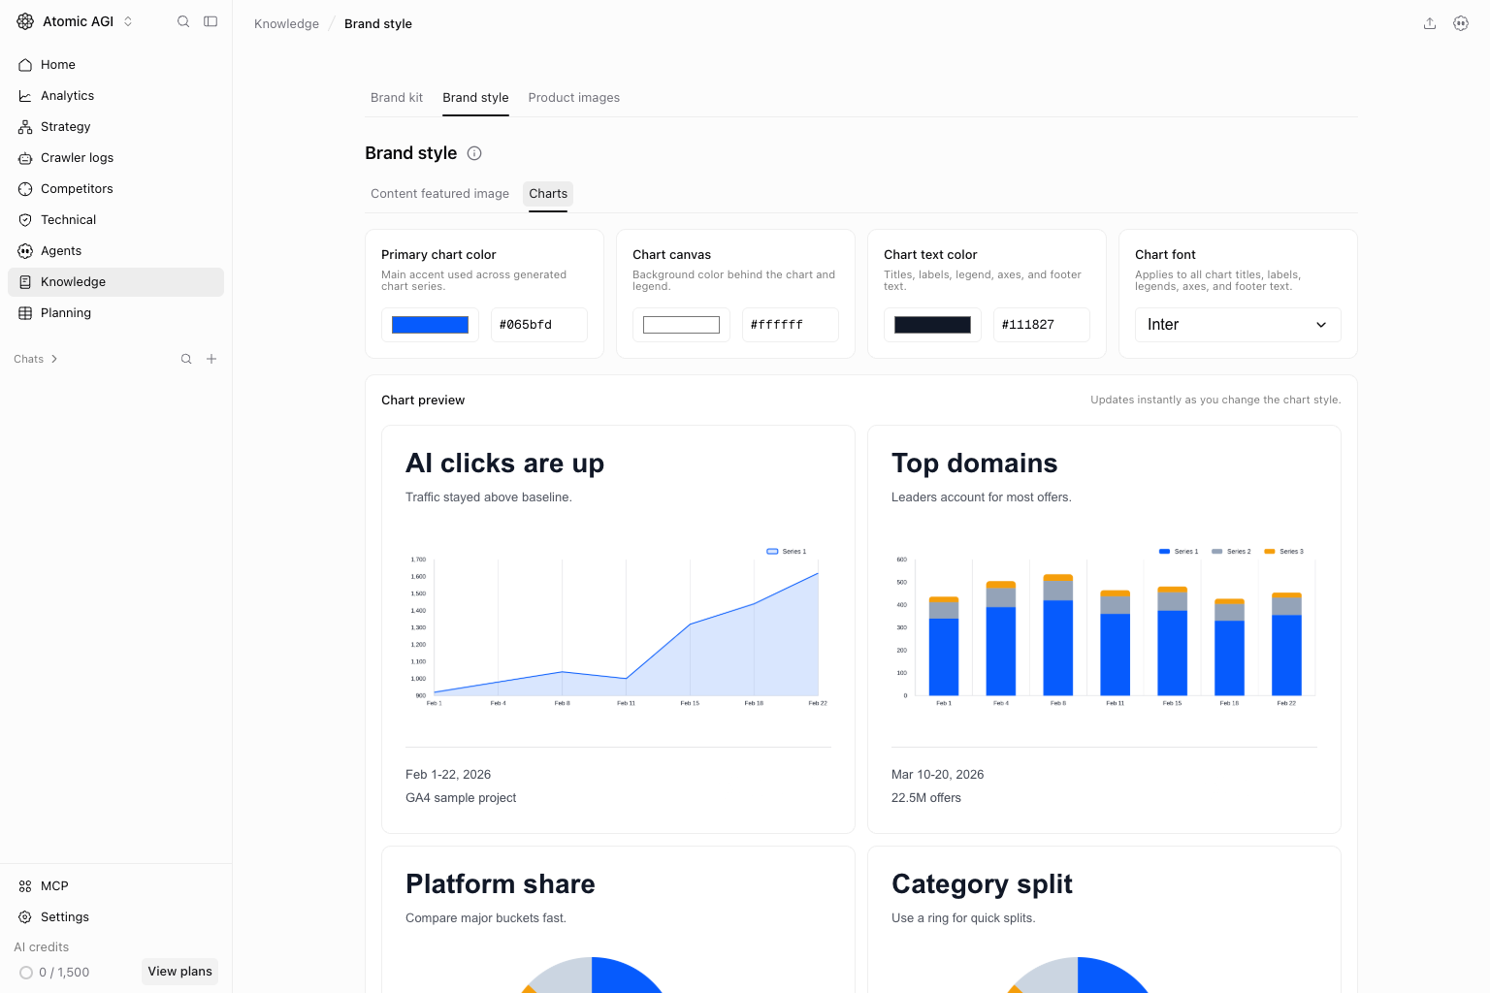
Task: Click the View plans button
Action: coord(179,972)
